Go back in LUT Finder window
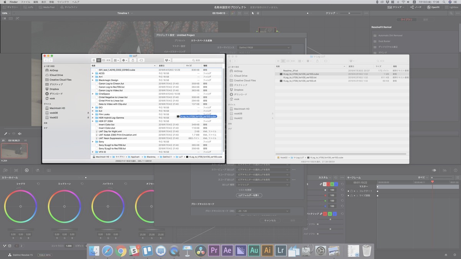The width and height of the screenshot is (461, 259). coord(46,60)
